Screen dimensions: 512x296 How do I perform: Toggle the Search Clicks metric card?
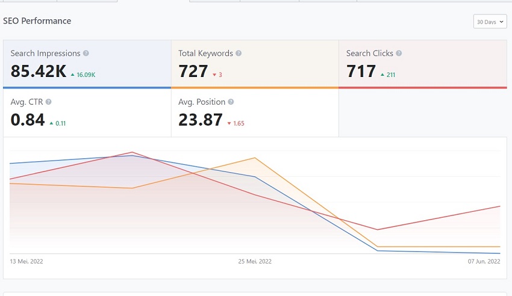tap(423, 64)
